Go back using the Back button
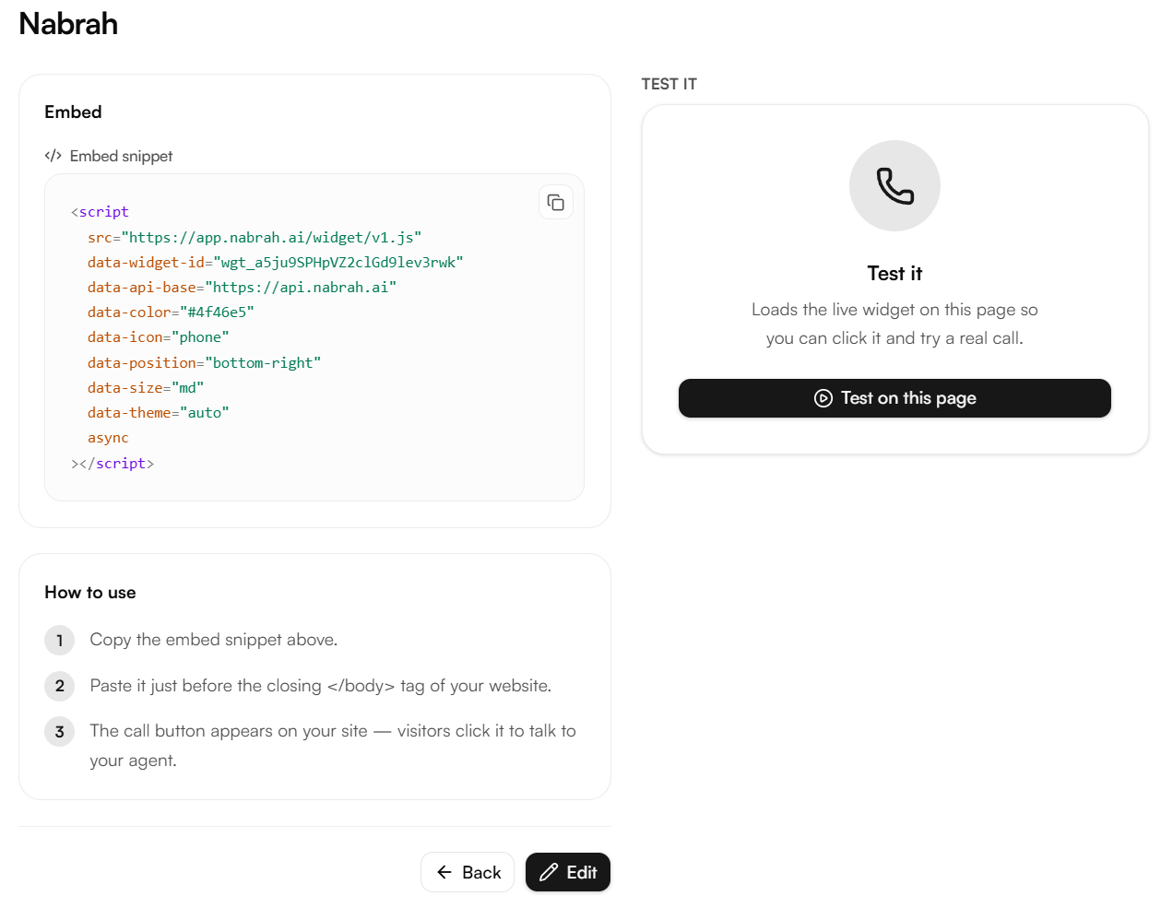1161x908 pixels. click(x=468, y=872)
